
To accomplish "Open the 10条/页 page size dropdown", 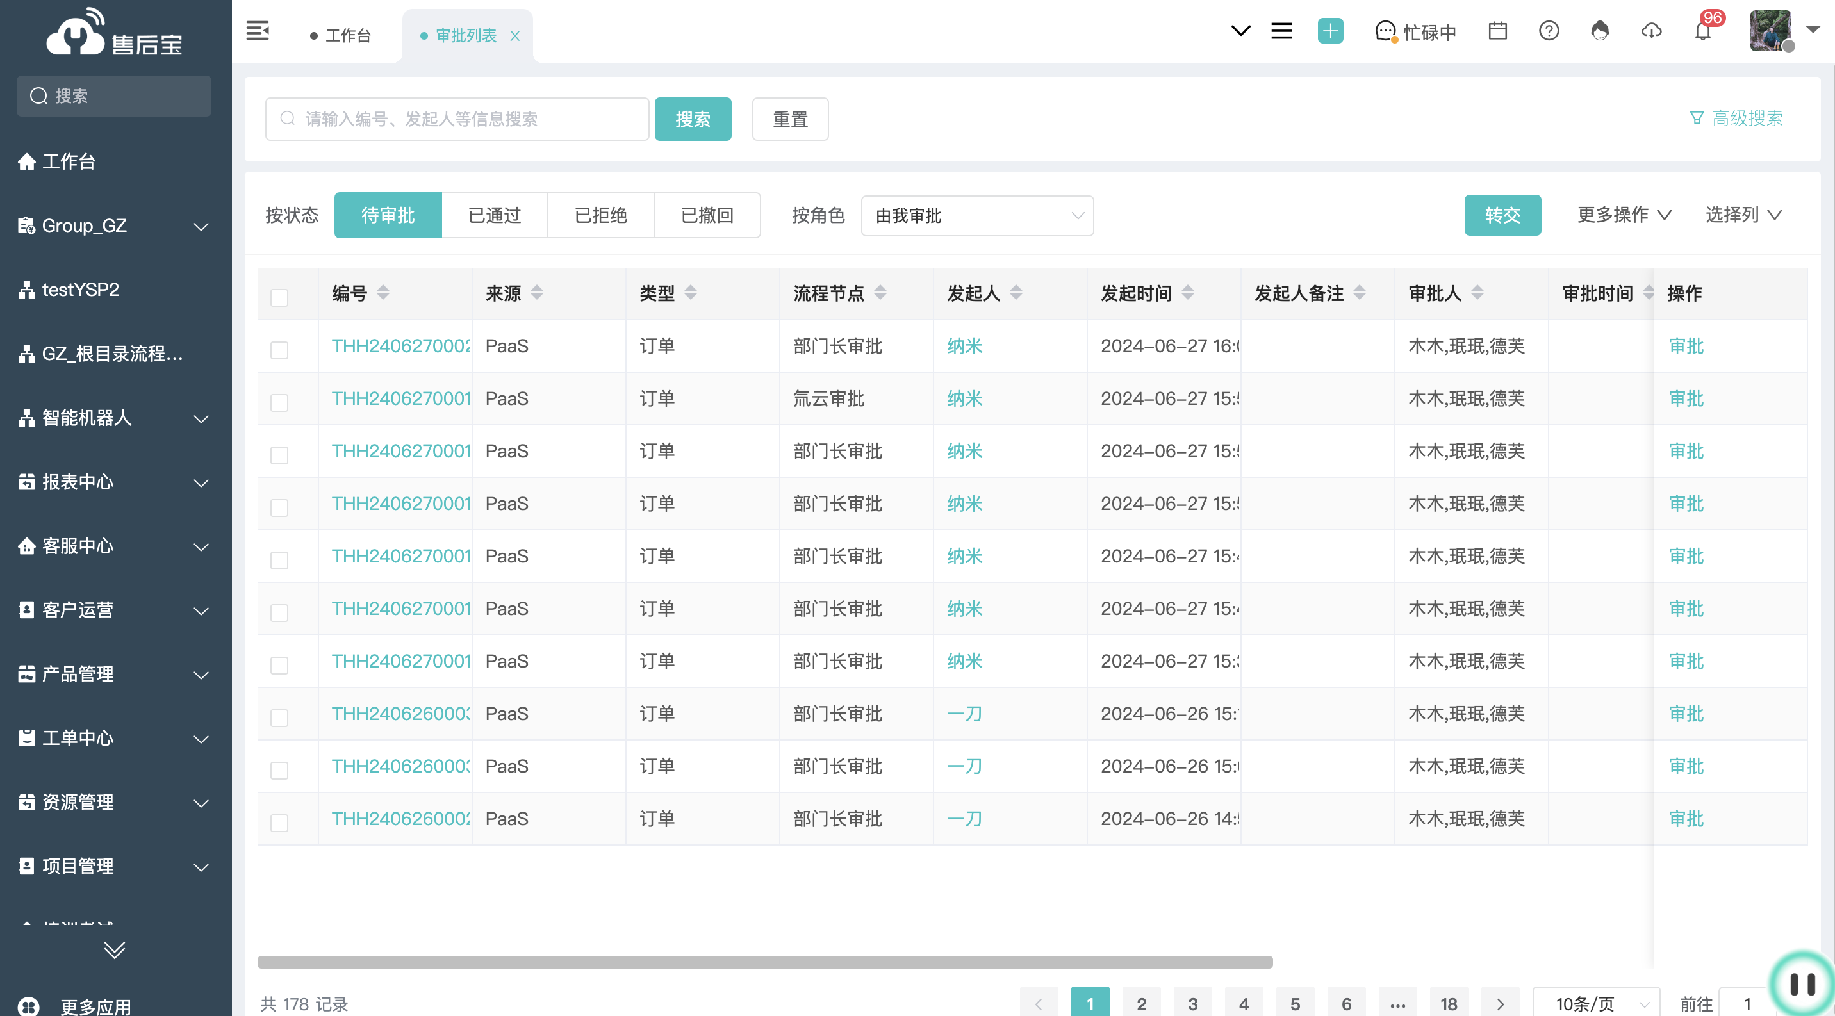I will click(1595, 1003).
